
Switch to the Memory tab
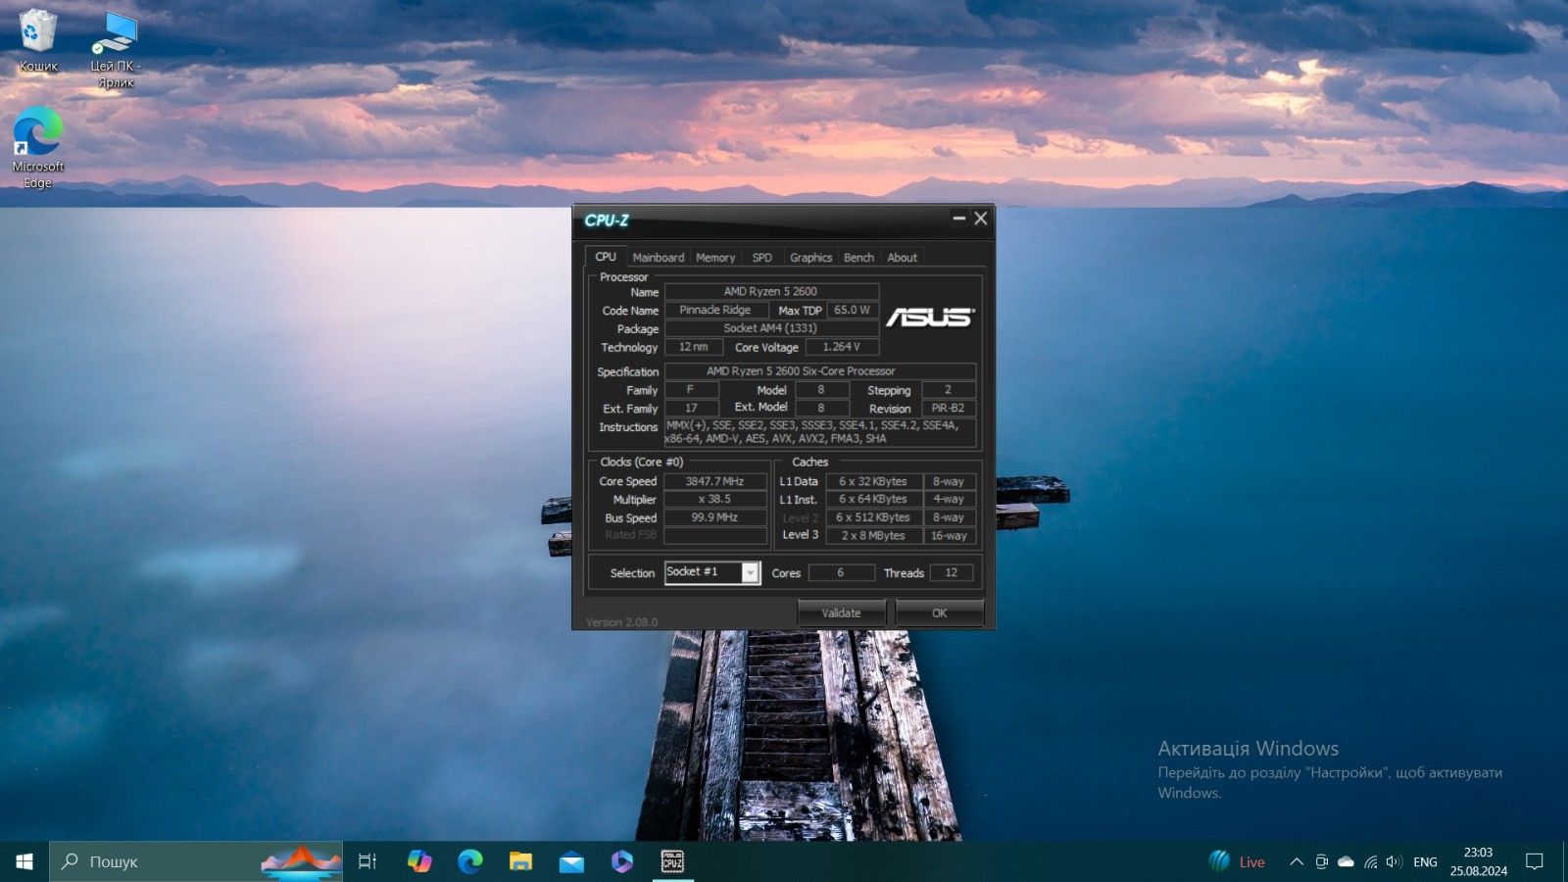(x=715, y=258)
